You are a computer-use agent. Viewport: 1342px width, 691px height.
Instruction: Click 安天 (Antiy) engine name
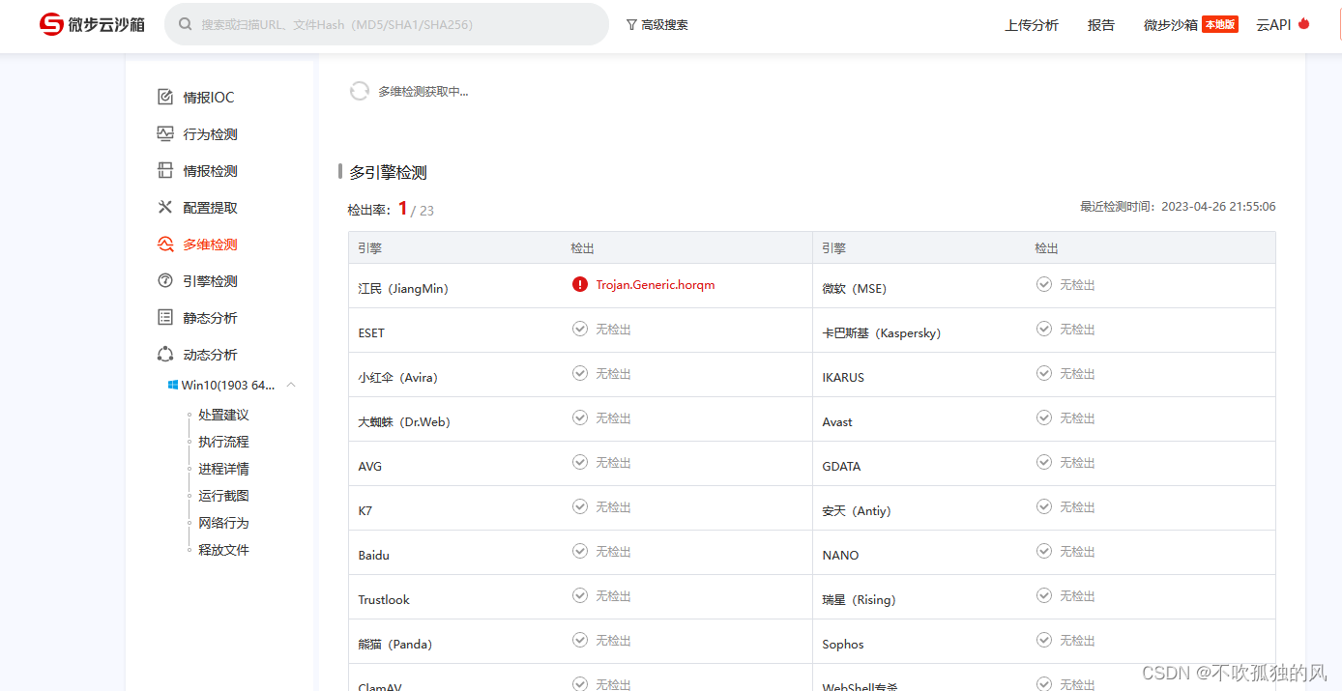857,510
